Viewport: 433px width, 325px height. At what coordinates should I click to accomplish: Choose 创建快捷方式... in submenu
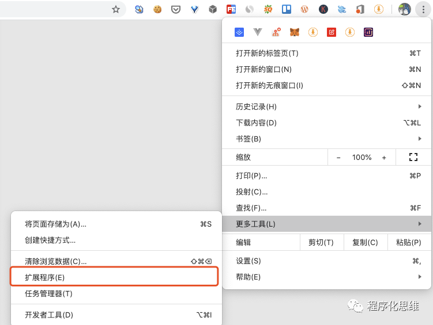pos(116,240)
